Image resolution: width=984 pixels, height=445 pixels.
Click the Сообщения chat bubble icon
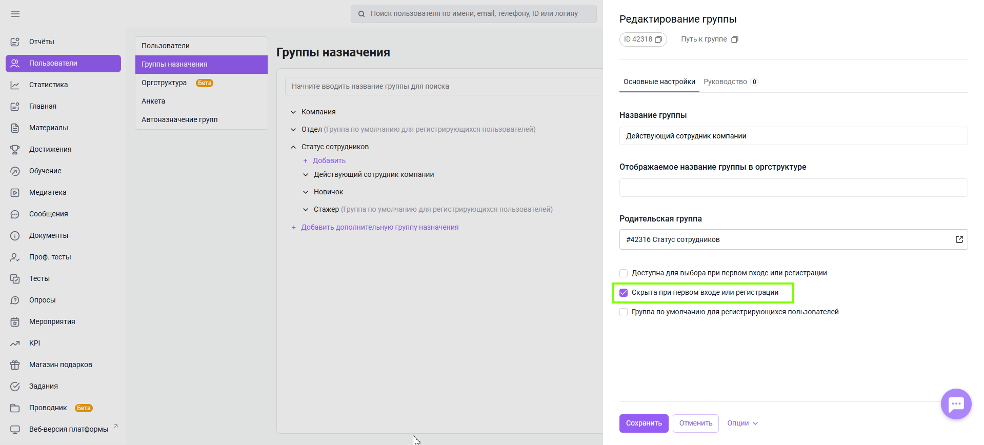point(15,214)
